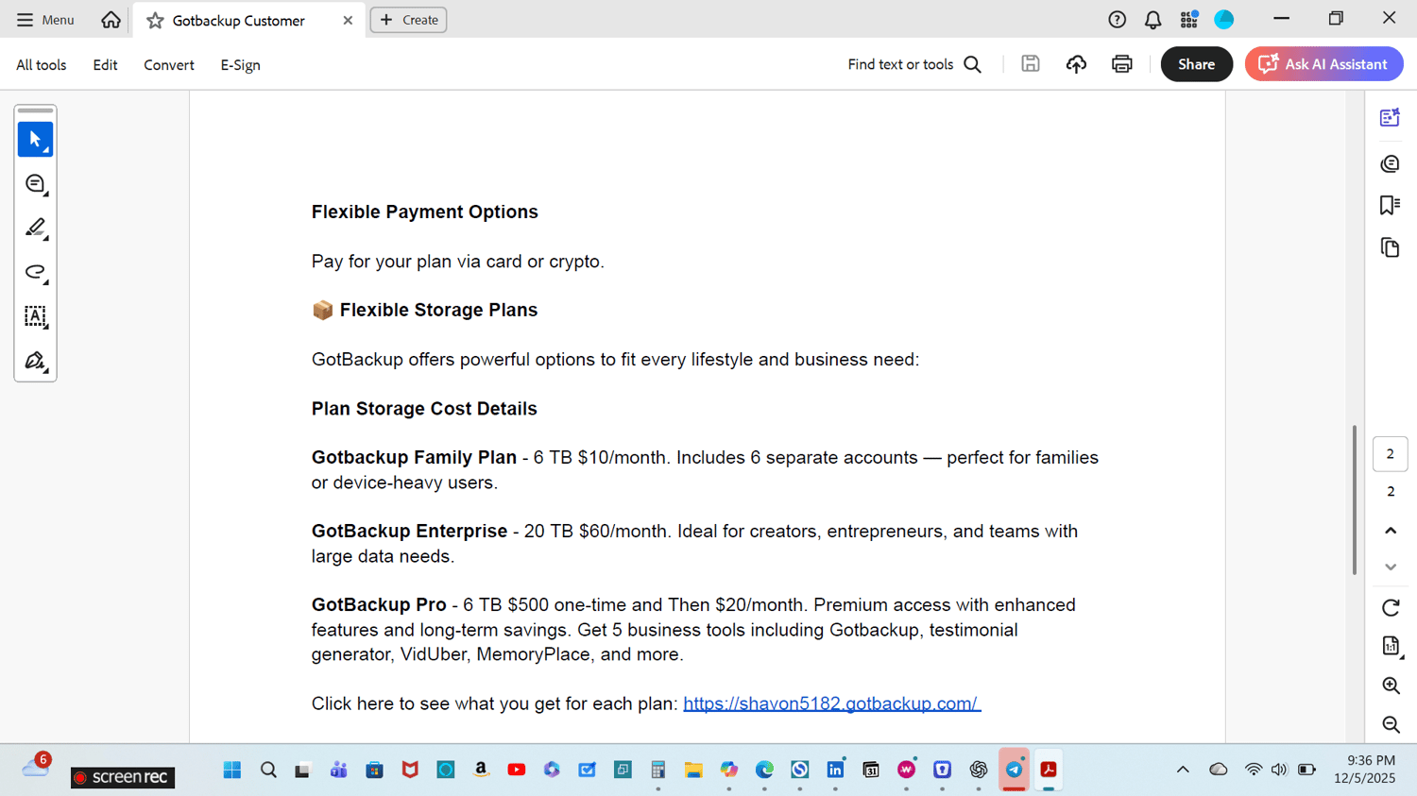1417x796 pixels.
Task: Click the current page number box
Action: click(1391, 454)
